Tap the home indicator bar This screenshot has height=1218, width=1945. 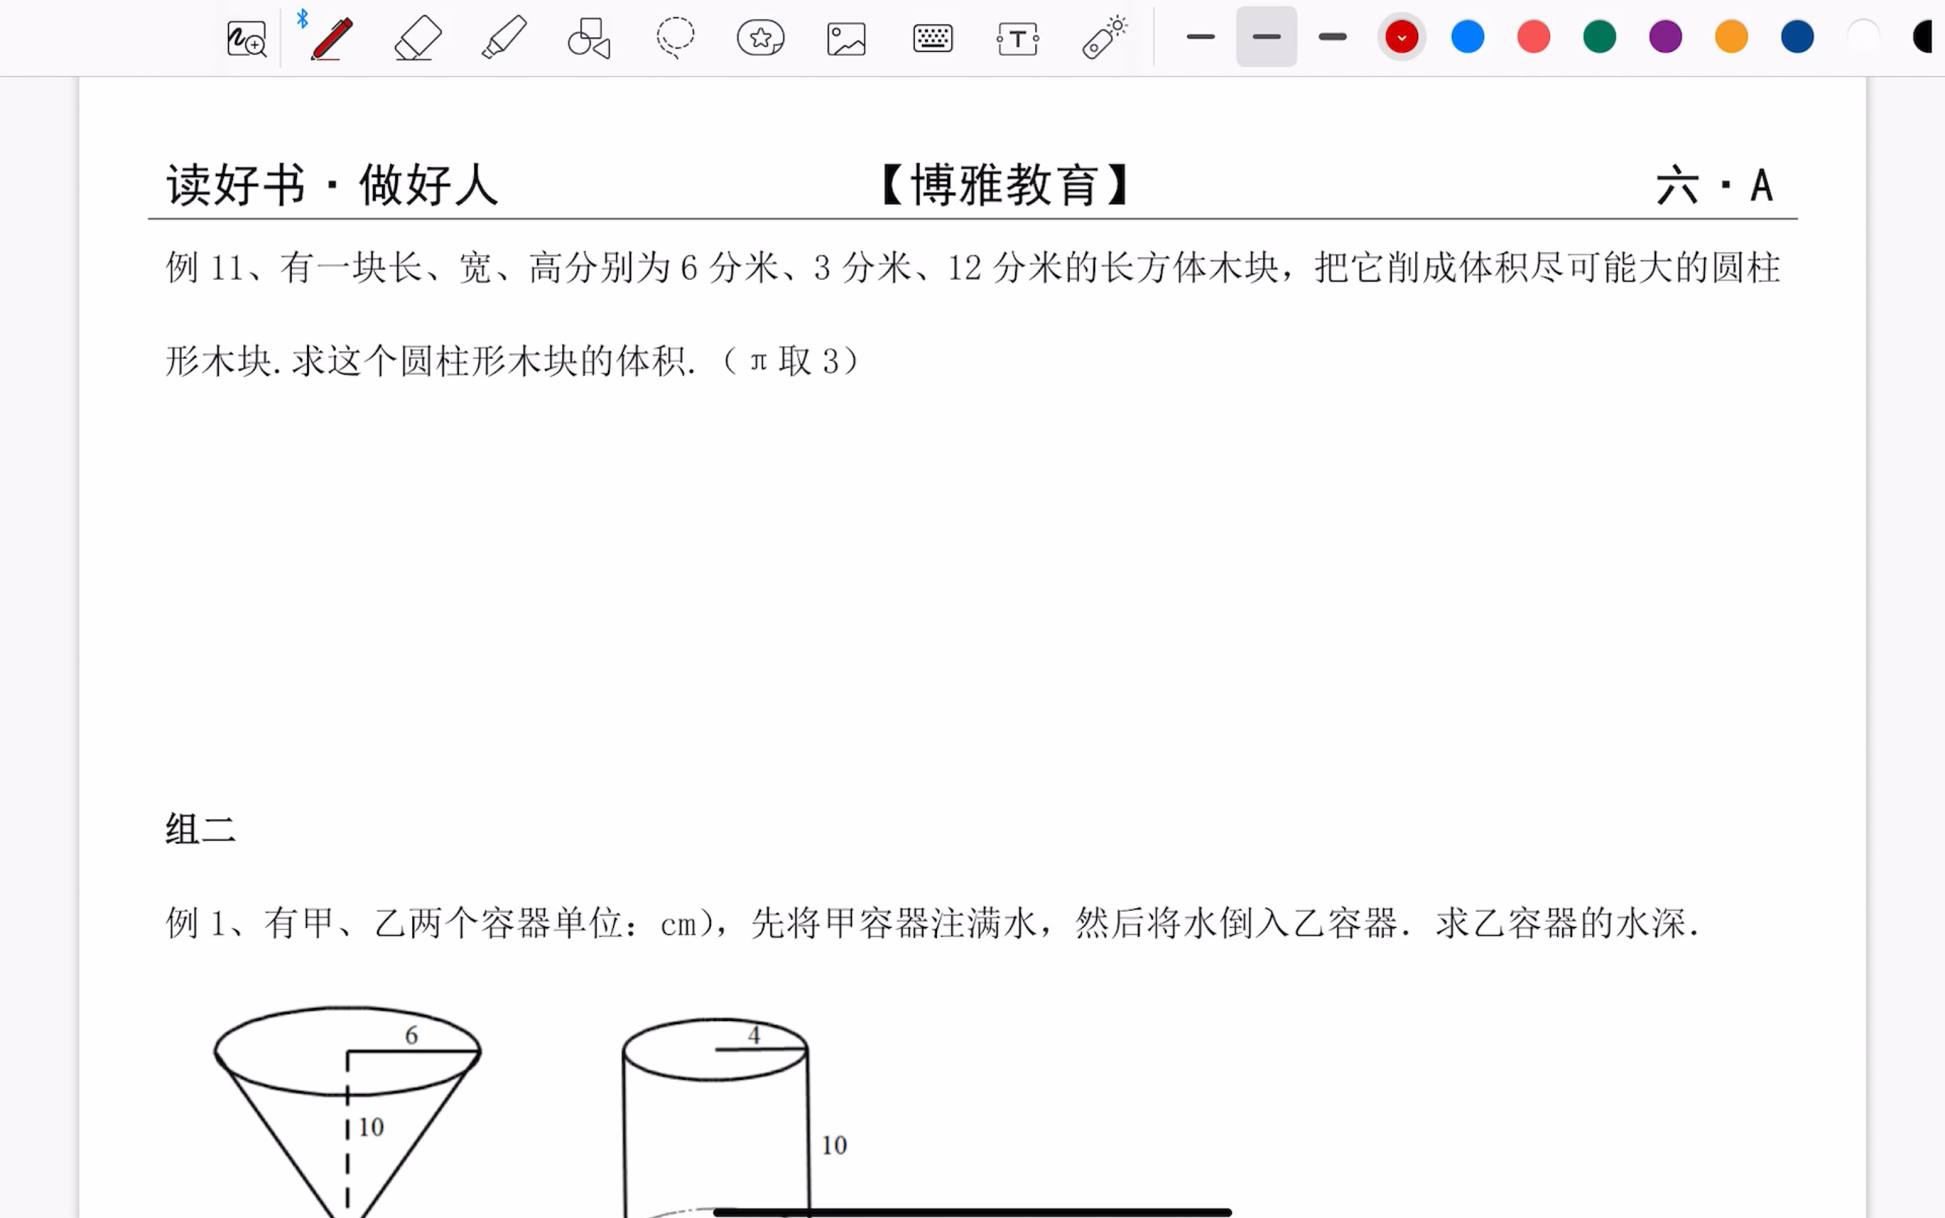(x=972, y=1212)
